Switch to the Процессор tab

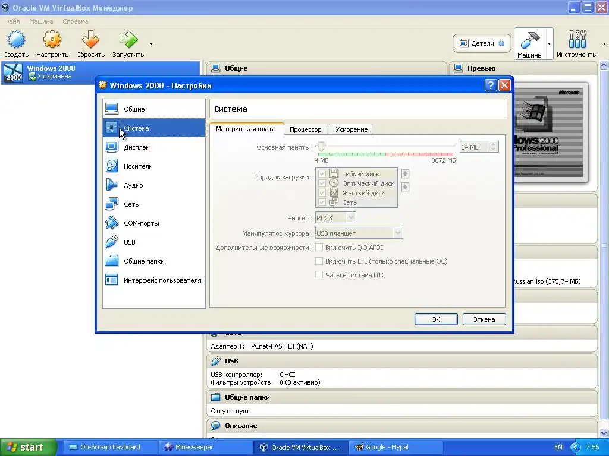tap(305, 129)
